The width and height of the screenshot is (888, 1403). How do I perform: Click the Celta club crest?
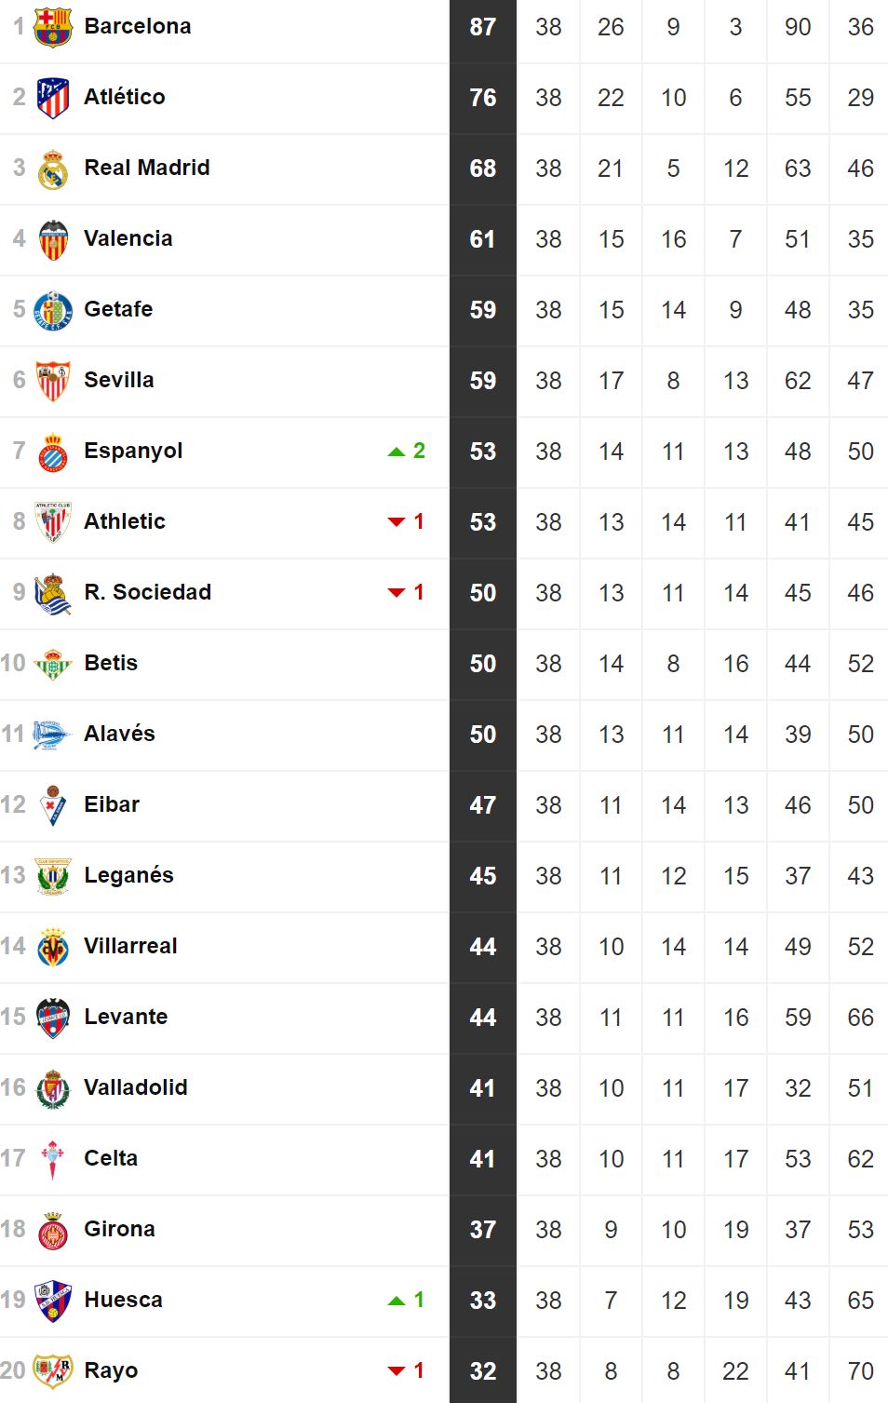point(53,1159)
